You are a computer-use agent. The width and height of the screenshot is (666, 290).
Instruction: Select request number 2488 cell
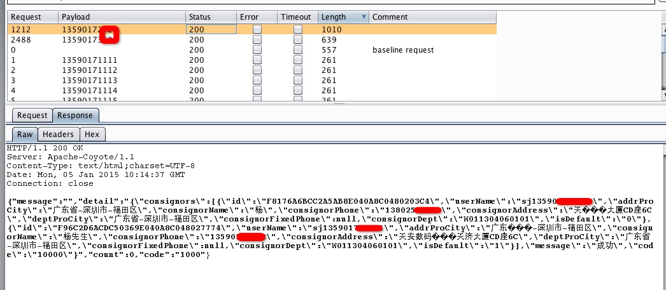[x=32, y=40]
